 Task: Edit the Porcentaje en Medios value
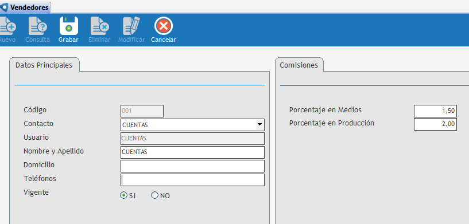[435, 111]
